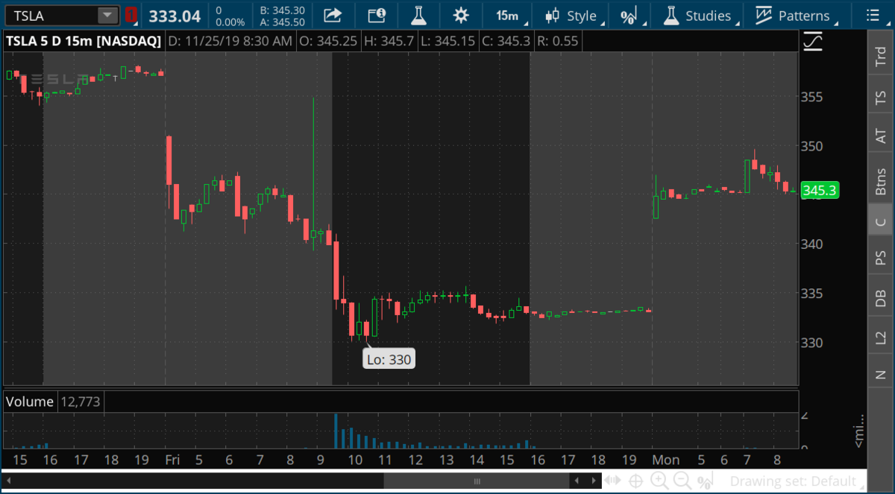895x494 pixels.
Task: Click the zoom out magnifier icon
Action: (x=682, y=481)
